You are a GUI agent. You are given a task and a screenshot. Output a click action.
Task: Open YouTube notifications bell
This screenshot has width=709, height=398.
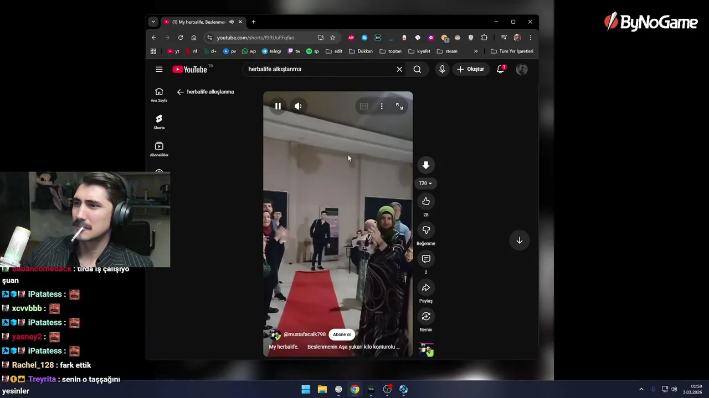501,69
